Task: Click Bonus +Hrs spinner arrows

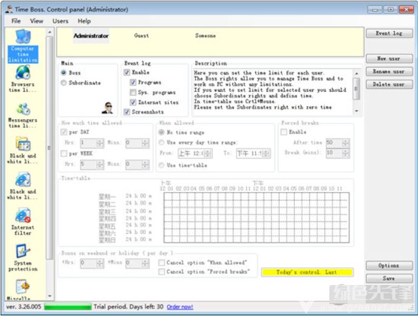Action: [x=100, y=264]
